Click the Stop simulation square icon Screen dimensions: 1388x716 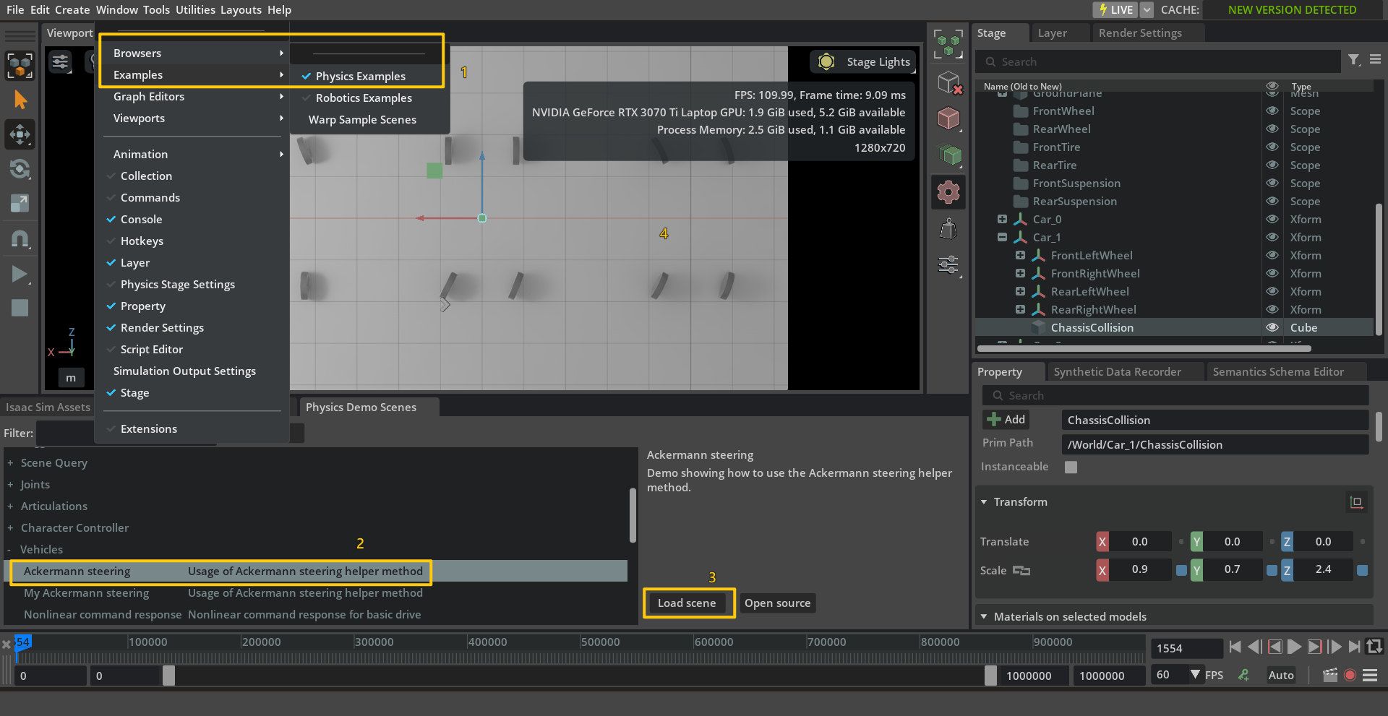click(20, 308)
